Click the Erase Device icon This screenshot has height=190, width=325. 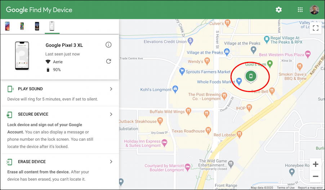[x=9, y=162]
